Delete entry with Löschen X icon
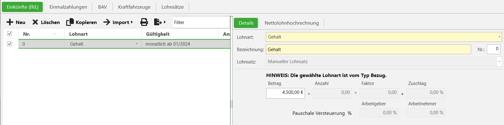 click(x=35, y=22)
